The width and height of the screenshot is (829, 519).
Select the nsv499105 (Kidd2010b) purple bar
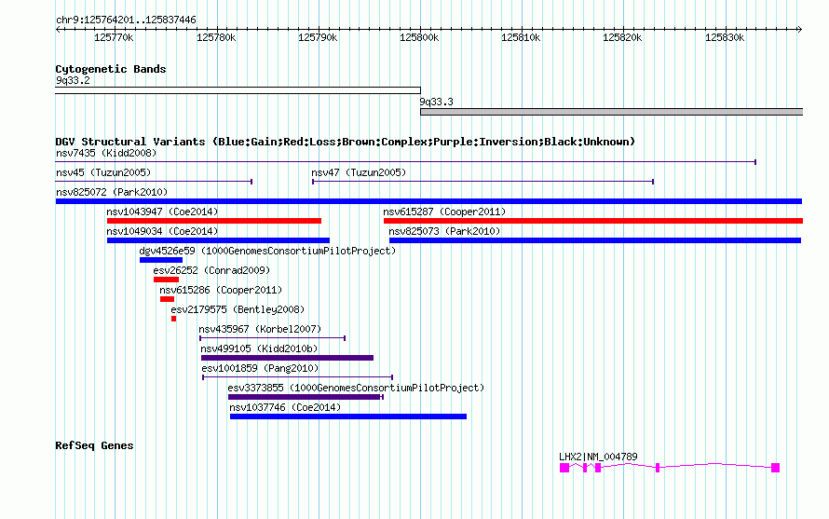(x=287, y=358)
